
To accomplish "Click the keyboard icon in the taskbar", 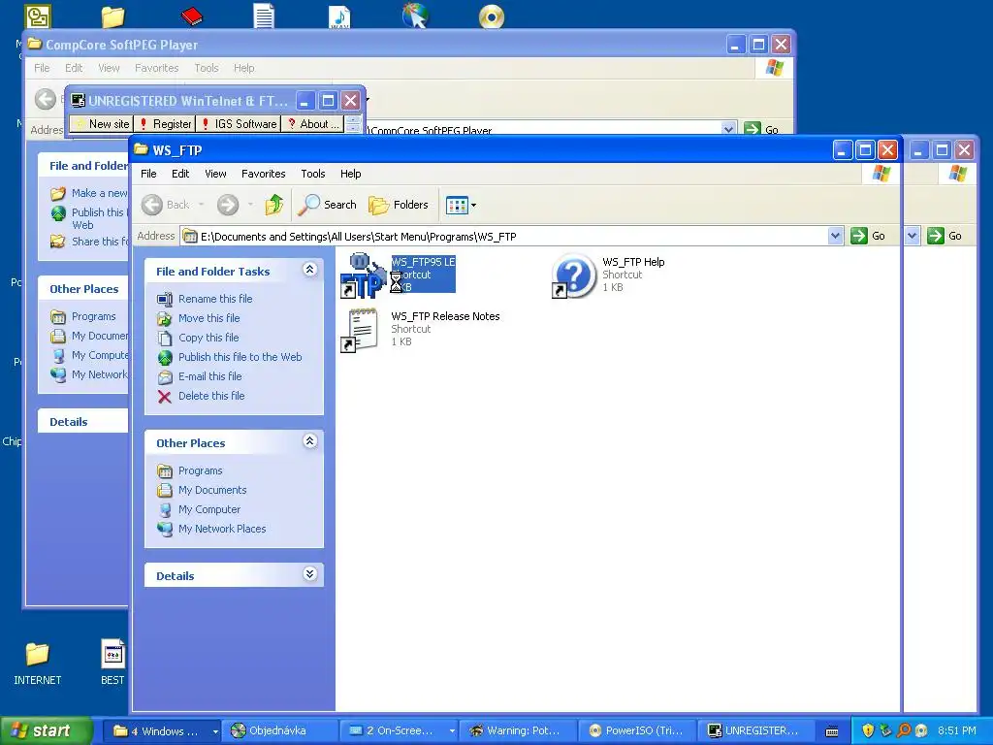I will pyautogui.click(x=832, y=731).
